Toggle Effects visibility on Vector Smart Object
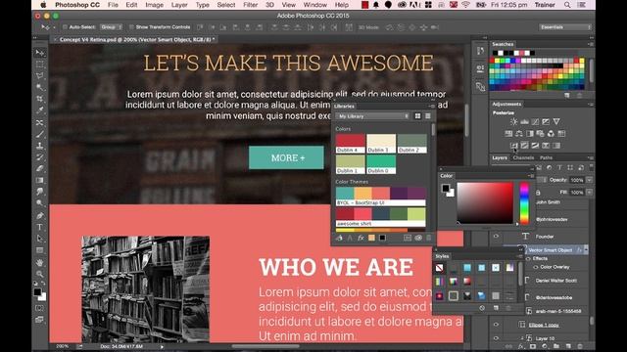This screenshot has height=352, width=627. pyautogui.click(x=529, y=258)
